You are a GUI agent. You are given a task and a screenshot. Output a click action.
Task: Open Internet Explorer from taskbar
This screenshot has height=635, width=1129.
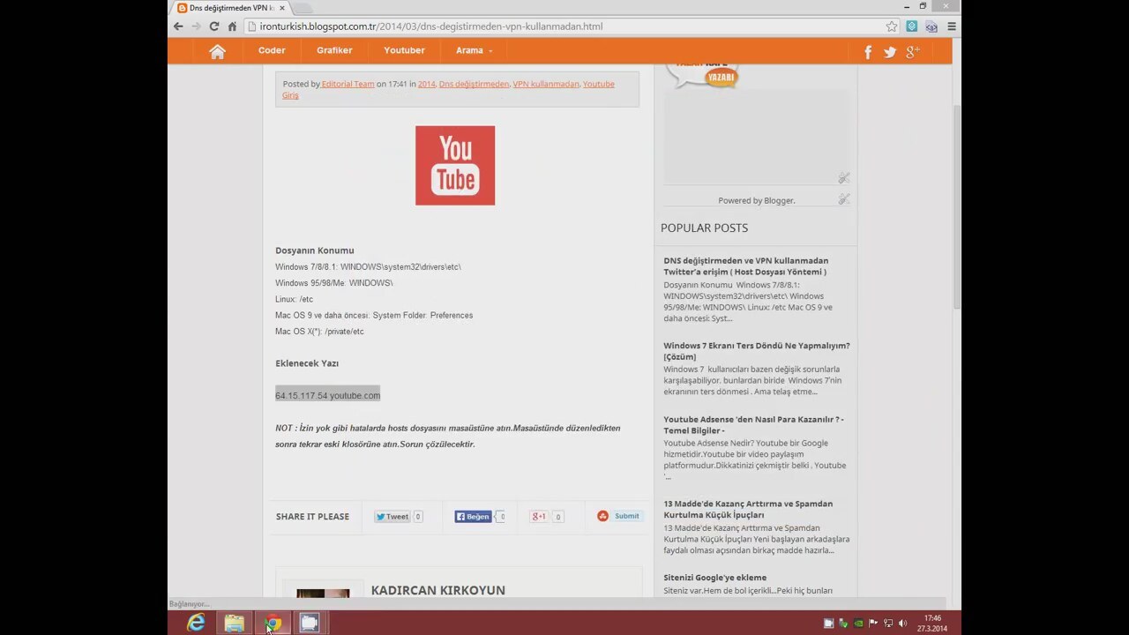[x=196, y=623]
